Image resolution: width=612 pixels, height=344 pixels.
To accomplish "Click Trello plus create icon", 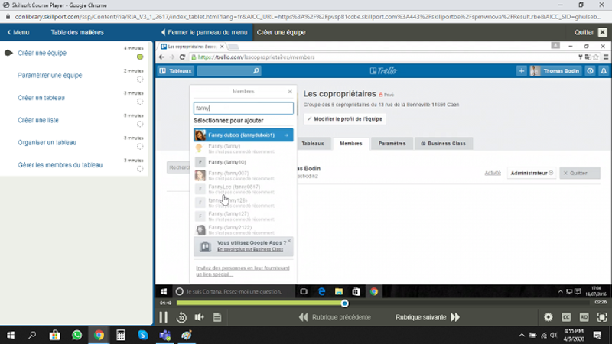I will (x=522, y=70).
